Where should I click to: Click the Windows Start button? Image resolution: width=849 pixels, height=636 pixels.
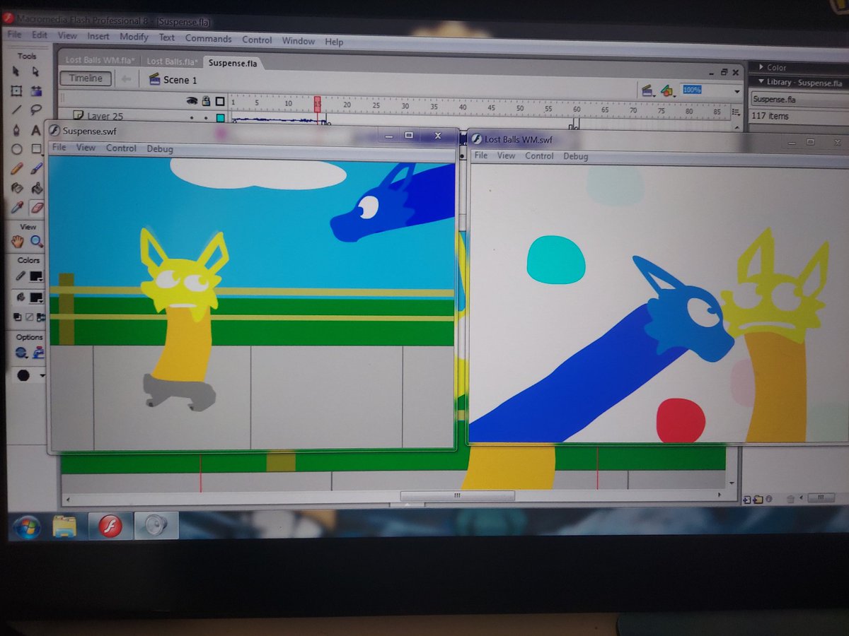[27, 526]
